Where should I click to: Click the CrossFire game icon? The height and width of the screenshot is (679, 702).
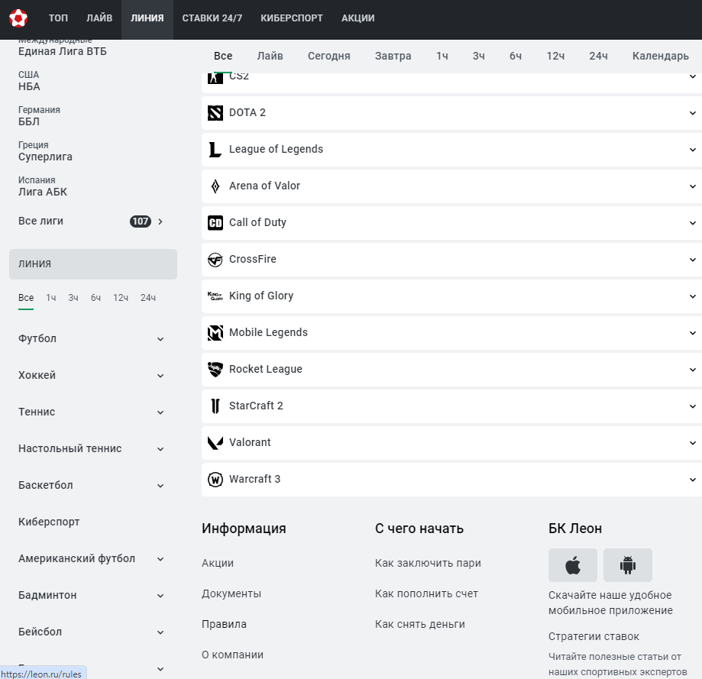point(215,260)
